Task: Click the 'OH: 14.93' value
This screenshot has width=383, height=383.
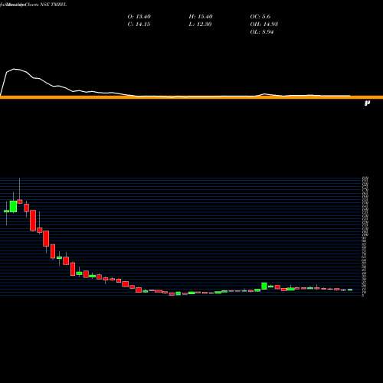Action: 264,25
